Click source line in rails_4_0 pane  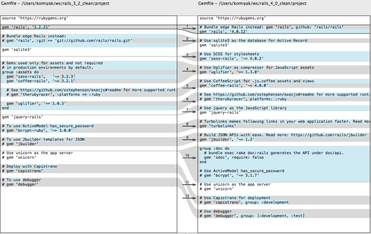click(233, 18)
